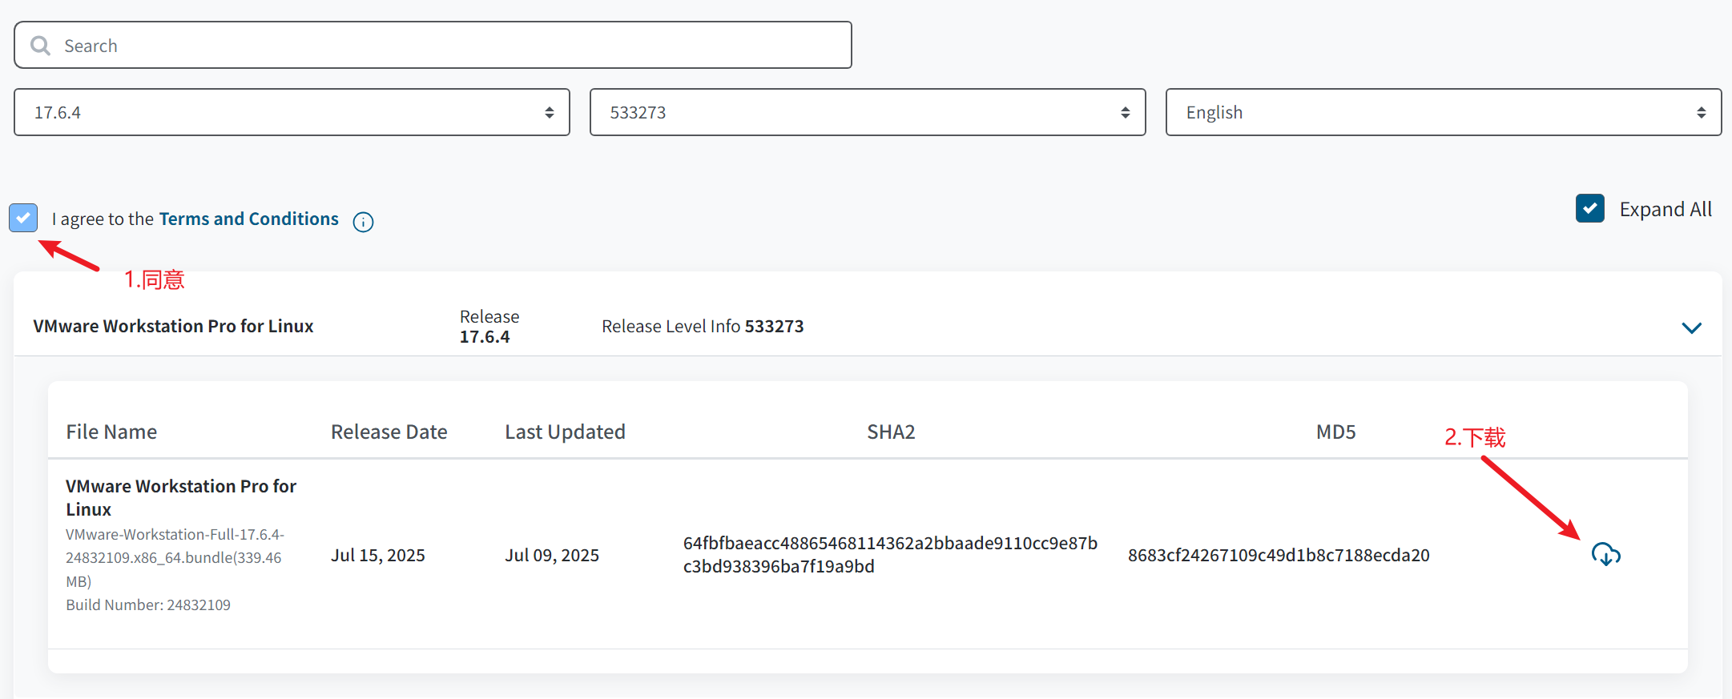Click the release date Jul 15, 2025
Screen dimensions: 1732x699
click(x=378, y=555)
